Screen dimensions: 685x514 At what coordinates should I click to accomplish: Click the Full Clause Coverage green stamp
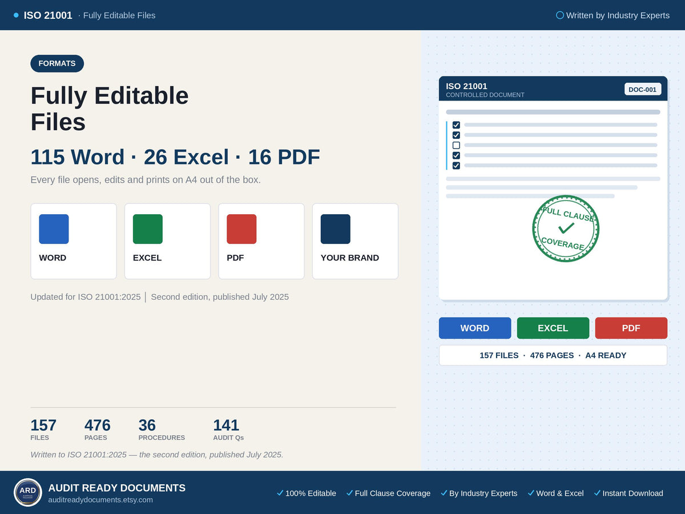point(566,228)
